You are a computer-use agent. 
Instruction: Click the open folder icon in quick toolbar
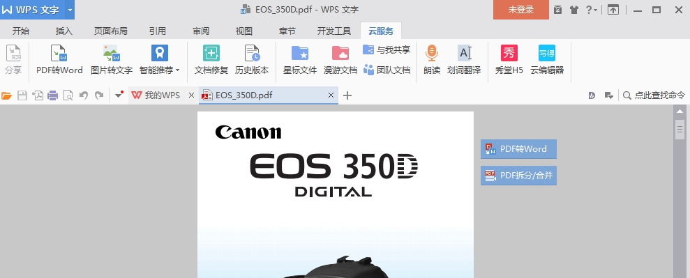point(6,95)
